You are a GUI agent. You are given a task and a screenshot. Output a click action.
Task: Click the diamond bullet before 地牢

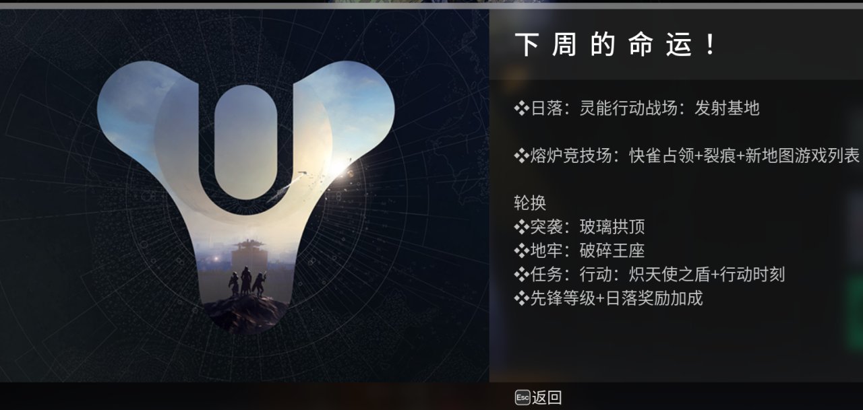pyautogui.click(x=521, y=251)
